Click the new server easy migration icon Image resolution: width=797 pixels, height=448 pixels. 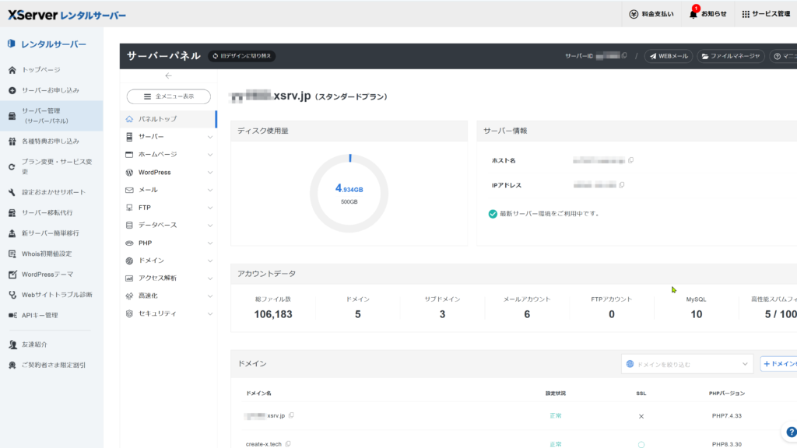coord(12,233)
